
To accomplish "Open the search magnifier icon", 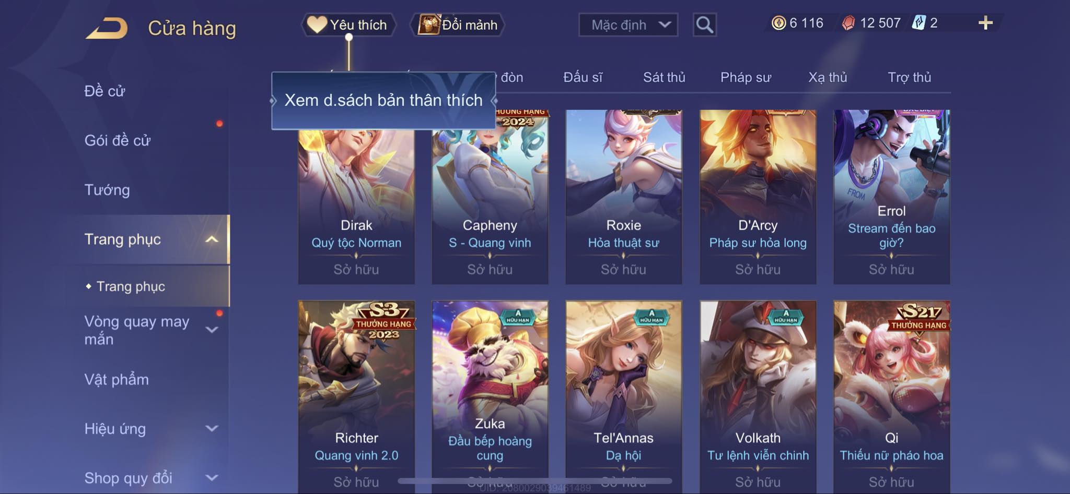I will (704, 25).
